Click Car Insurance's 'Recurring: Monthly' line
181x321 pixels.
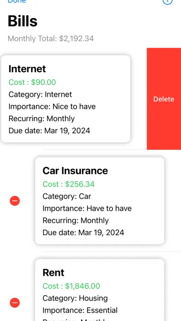[76, 220]
